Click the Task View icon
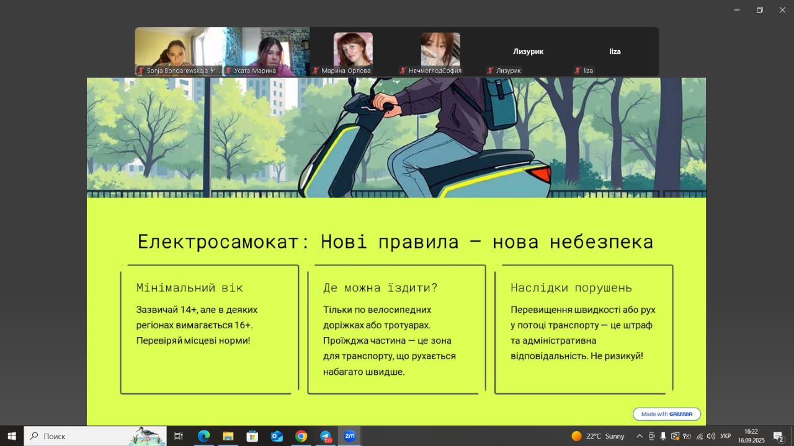The height and width of the screenshot is (446, 794). point(179,436)
